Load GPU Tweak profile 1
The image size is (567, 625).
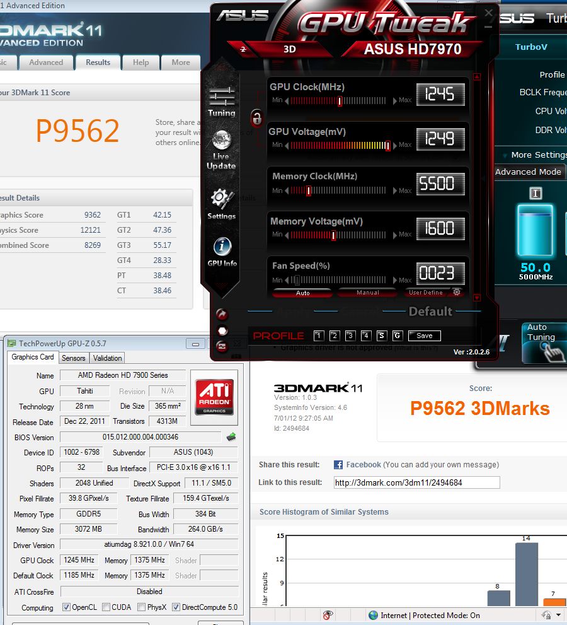[x=319, y=336]
